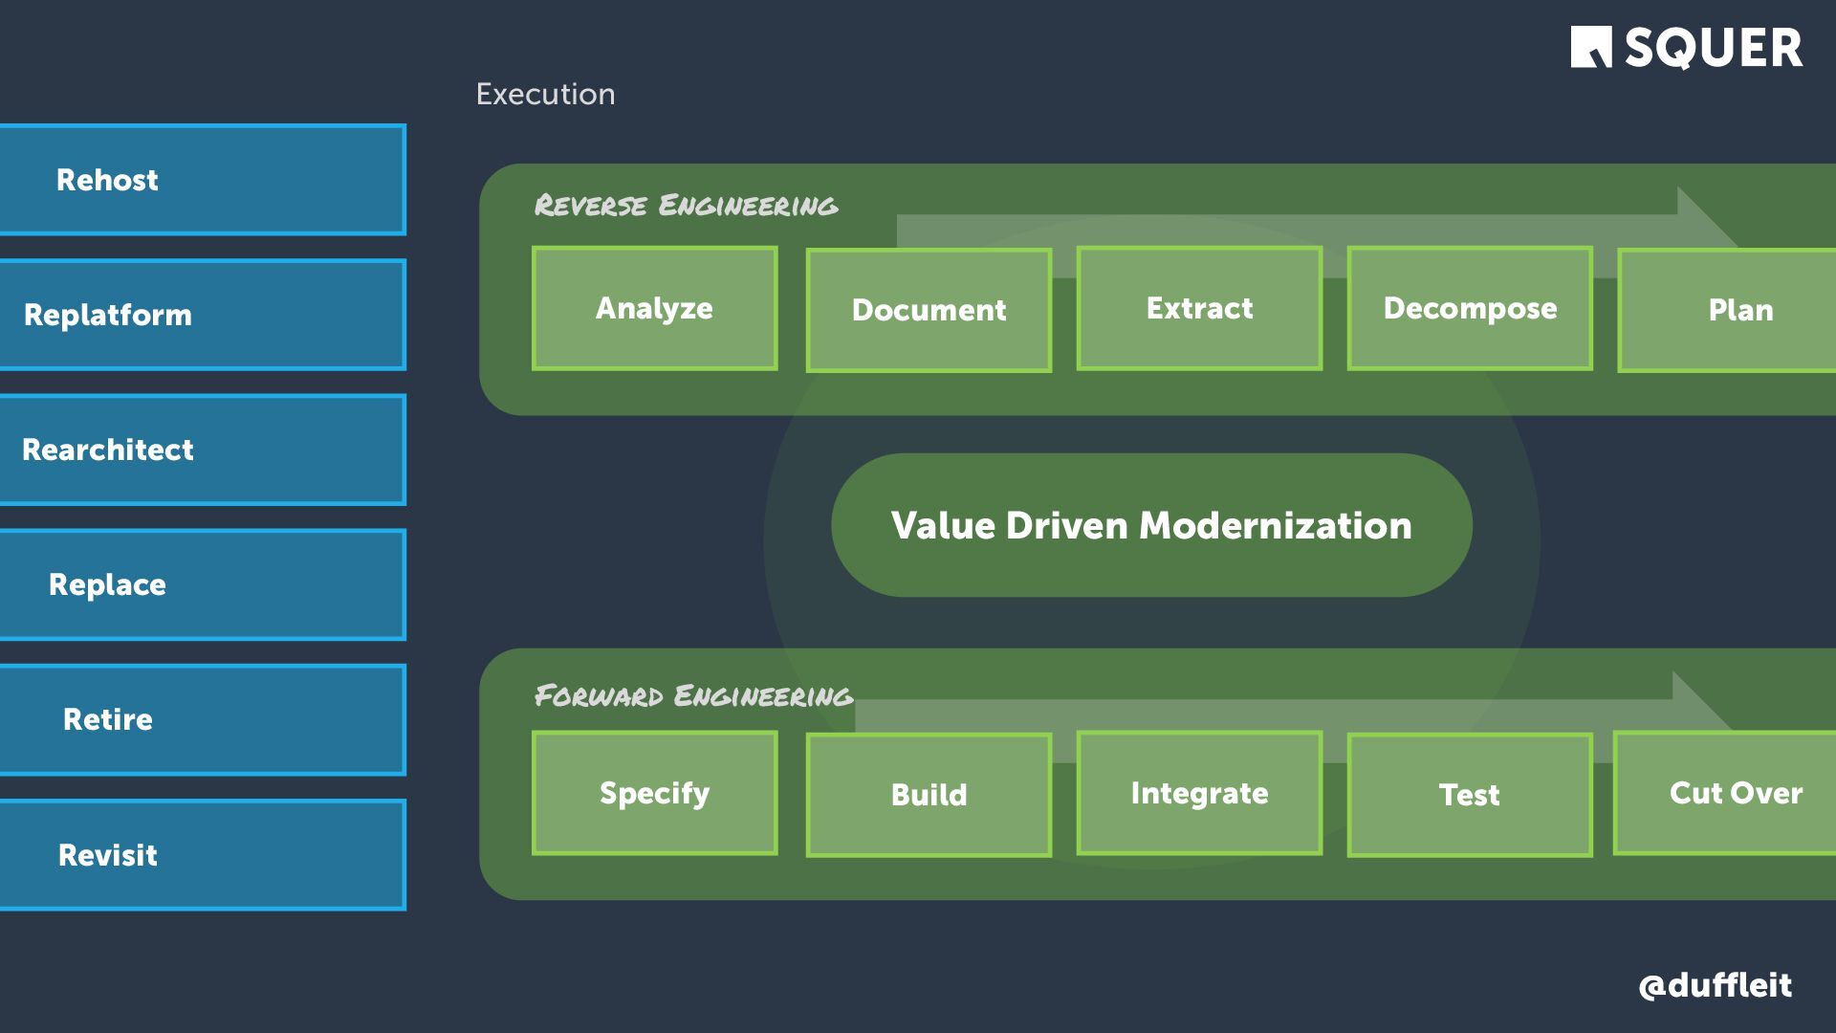Select the Specify step

tap(654, 793)
